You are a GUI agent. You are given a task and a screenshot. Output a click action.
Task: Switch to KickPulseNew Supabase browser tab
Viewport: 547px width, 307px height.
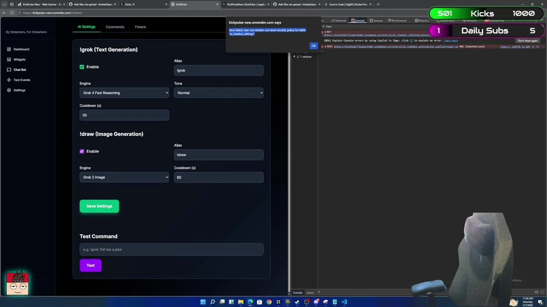[x=247, y=4]
